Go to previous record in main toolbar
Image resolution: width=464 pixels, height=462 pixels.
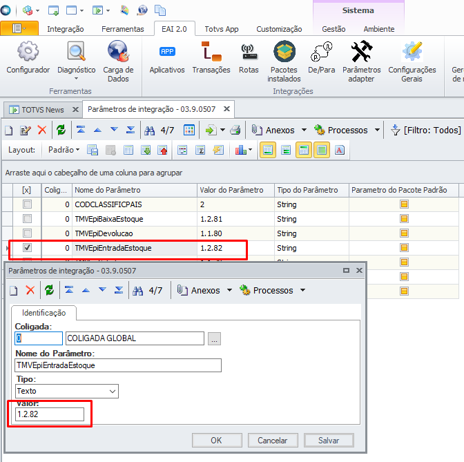click(97, 130)
